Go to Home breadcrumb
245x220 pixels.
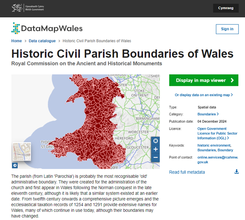coord(16,41)
